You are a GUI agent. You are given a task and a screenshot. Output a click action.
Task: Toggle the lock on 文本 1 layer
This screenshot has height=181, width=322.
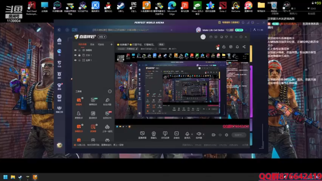[x=79, y=55]
